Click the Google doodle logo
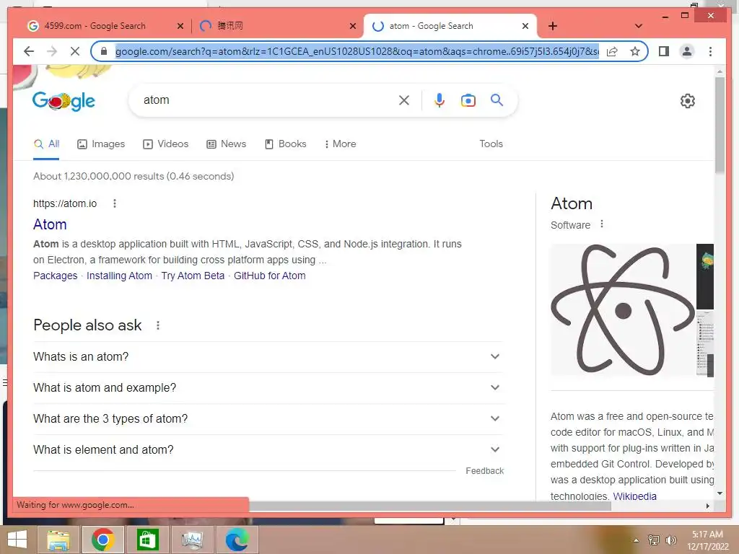Image resolution: width=739 pixels, height=554 pixels. [x=64, y=101]
